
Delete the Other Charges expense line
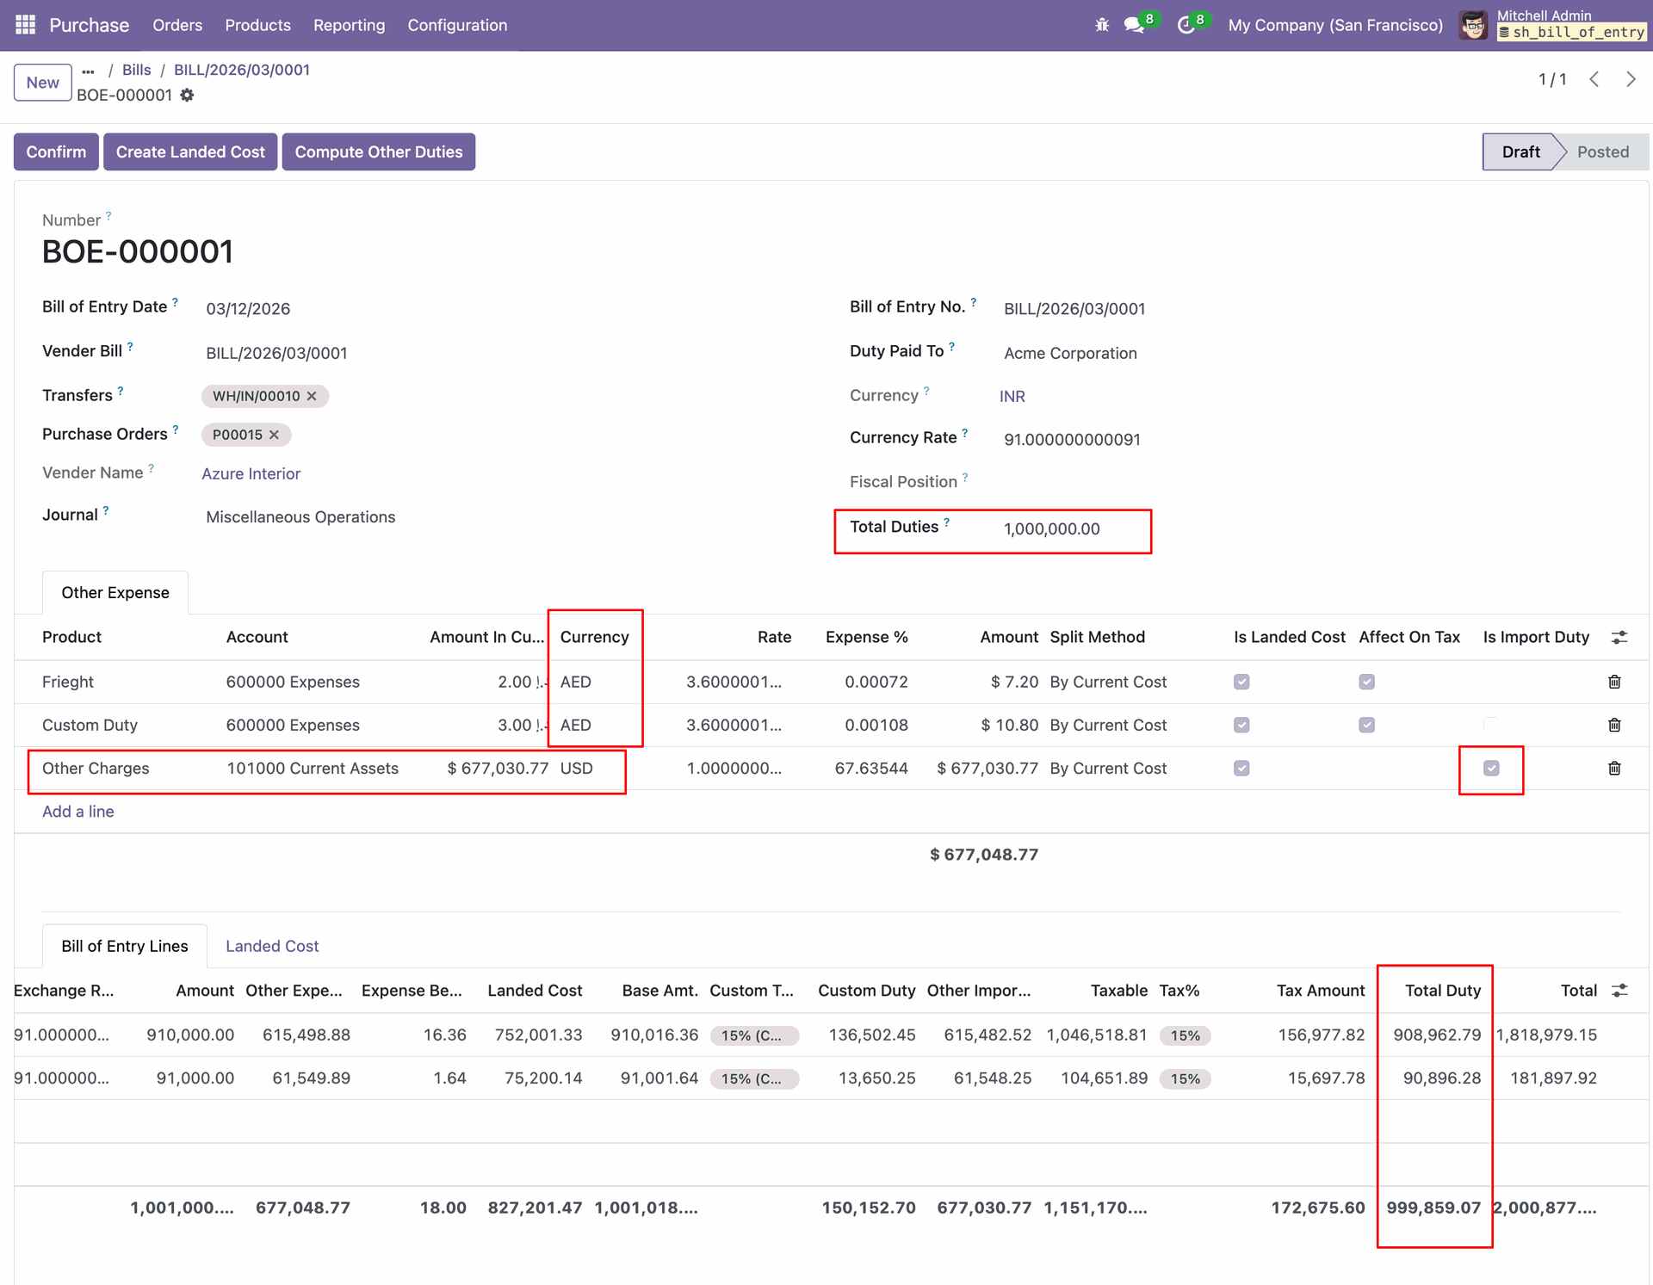(x=1614, y=768)
